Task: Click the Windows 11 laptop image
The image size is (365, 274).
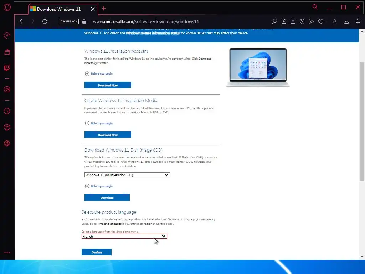Action: (x=258, y=67)
